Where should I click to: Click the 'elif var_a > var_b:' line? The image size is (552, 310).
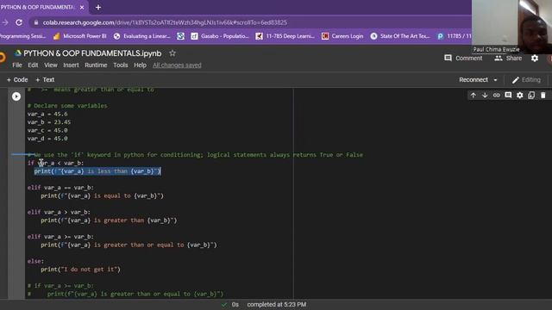pos(59,212)
